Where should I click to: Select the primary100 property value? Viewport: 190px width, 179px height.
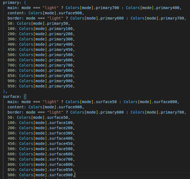(62, 29)
